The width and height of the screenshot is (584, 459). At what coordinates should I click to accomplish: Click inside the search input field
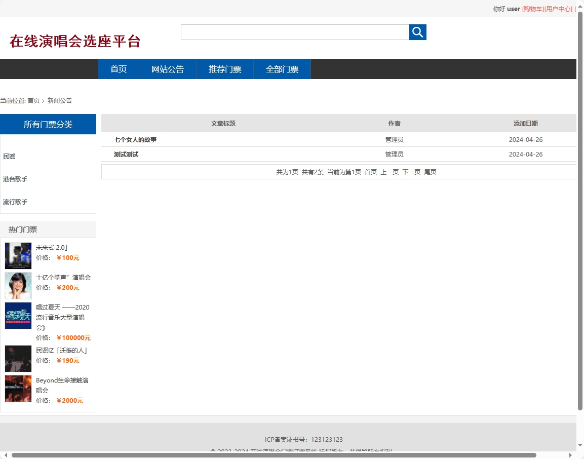point(294,32)
